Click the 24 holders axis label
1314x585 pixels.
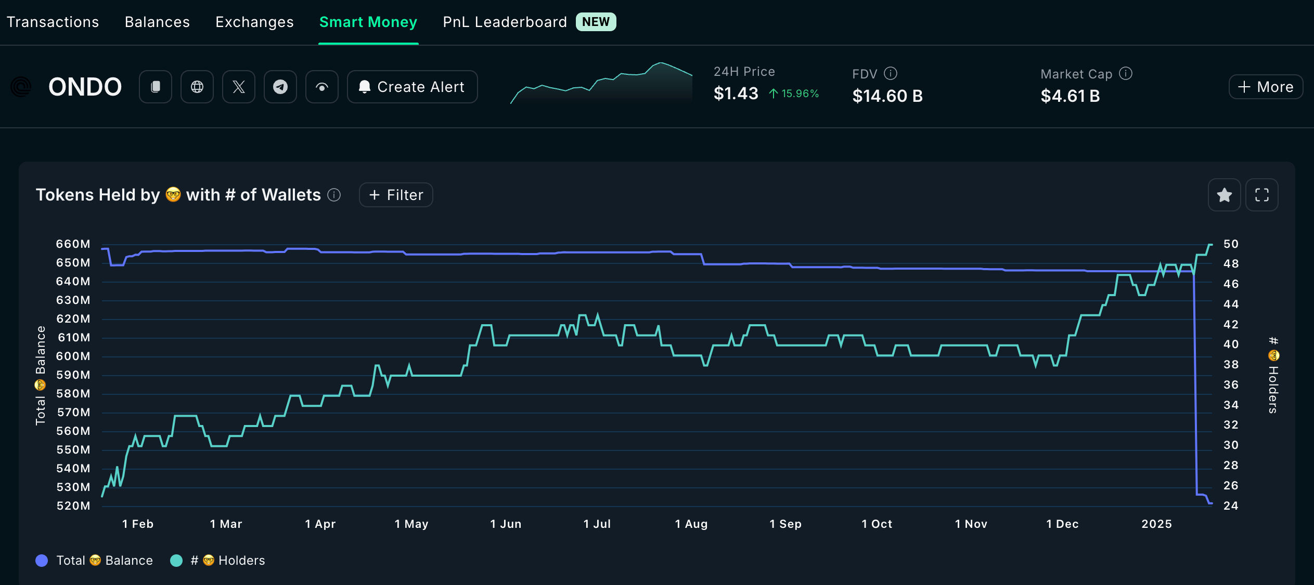(1231, 506)
